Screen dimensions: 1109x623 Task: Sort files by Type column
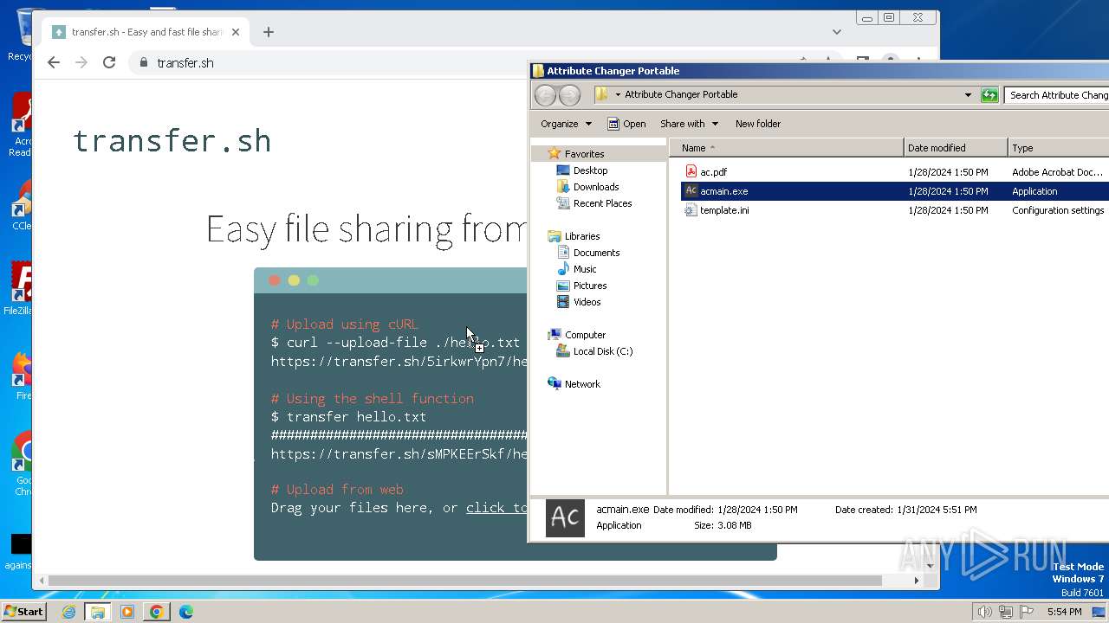tap(1058, 148)
